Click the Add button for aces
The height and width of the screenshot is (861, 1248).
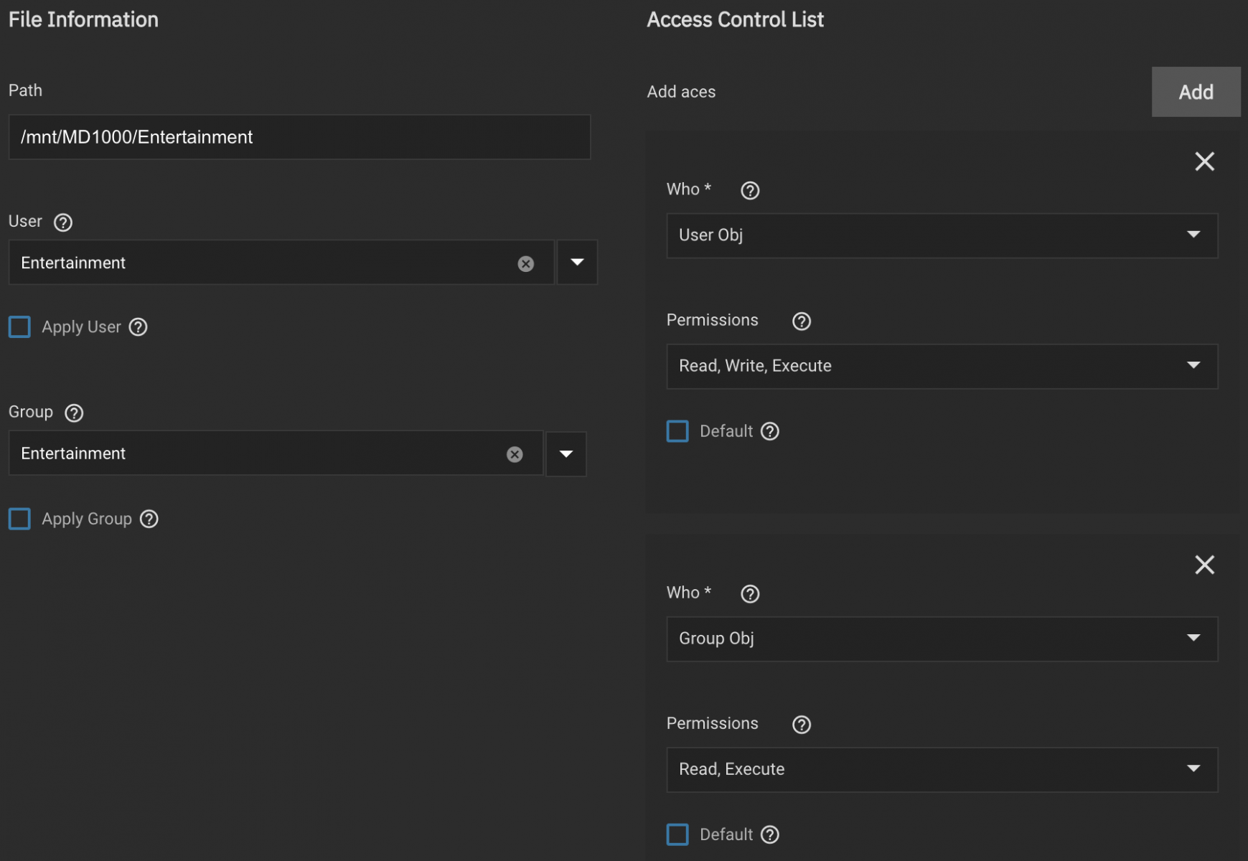tap(1195, 92)
